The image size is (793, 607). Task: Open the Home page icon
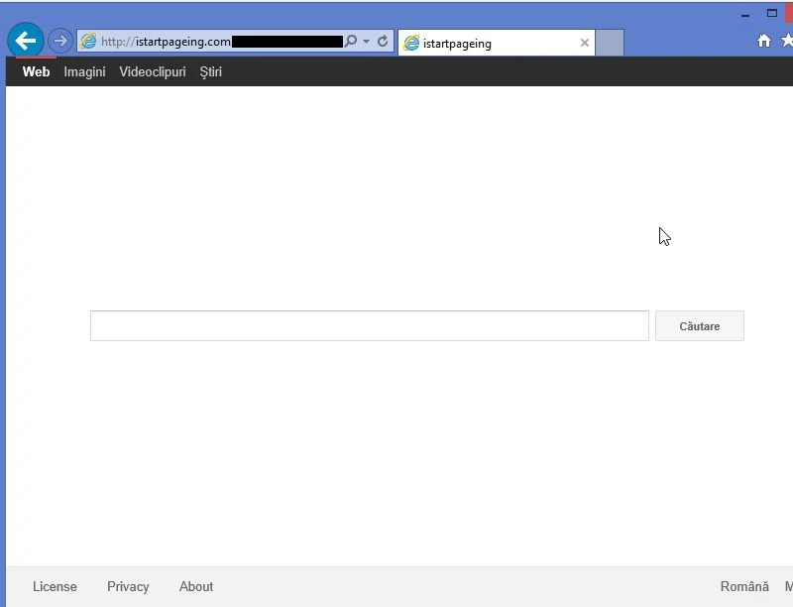pos(764,41)
